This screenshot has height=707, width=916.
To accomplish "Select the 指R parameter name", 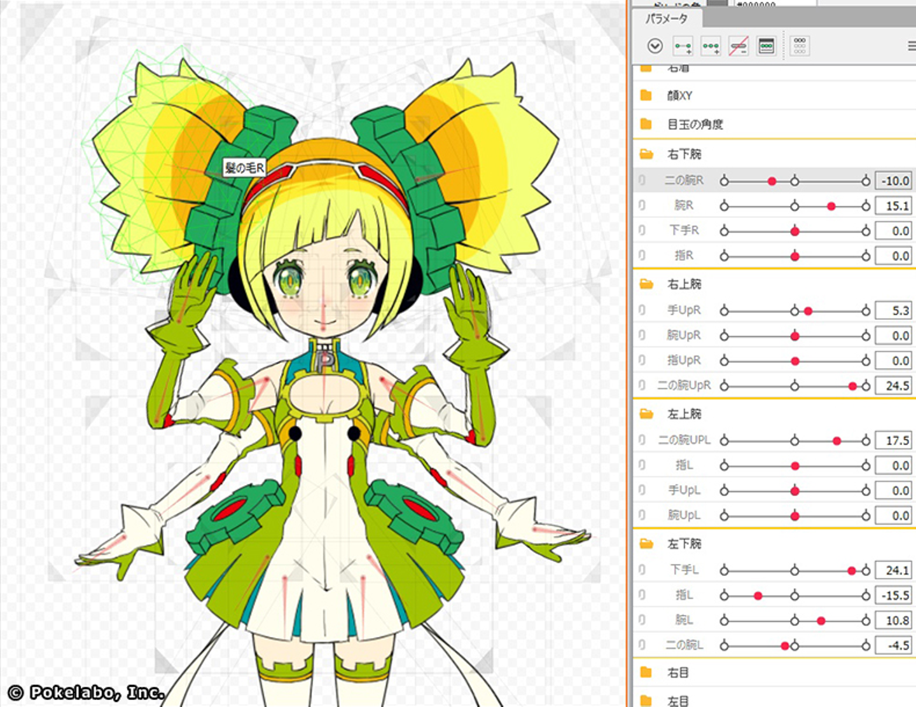I will (x=684, y=256).
